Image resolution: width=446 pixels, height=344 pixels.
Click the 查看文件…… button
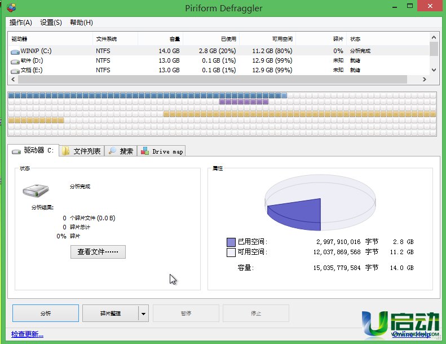(x=98, y=252)
